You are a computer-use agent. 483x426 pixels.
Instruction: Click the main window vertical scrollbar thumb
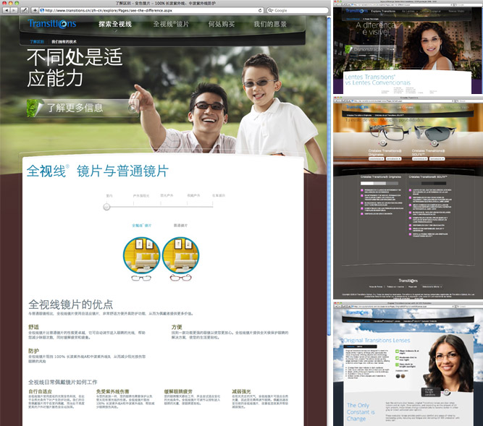[x=329, y=177]
